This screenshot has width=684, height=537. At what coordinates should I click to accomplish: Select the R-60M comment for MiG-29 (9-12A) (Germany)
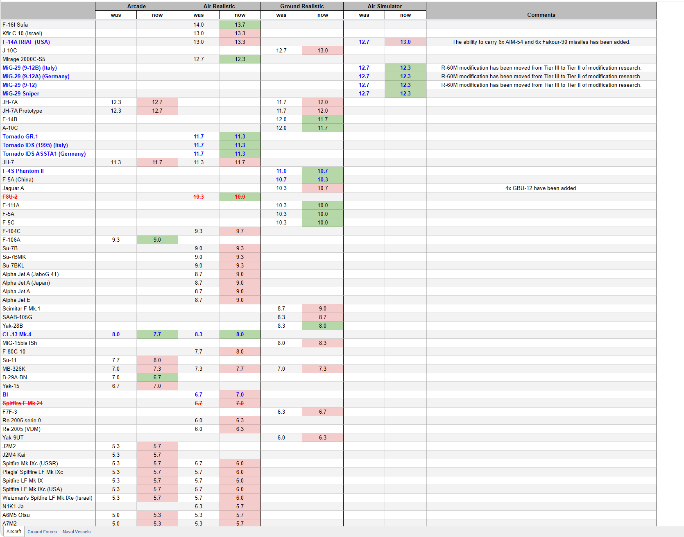pos(541,76)
